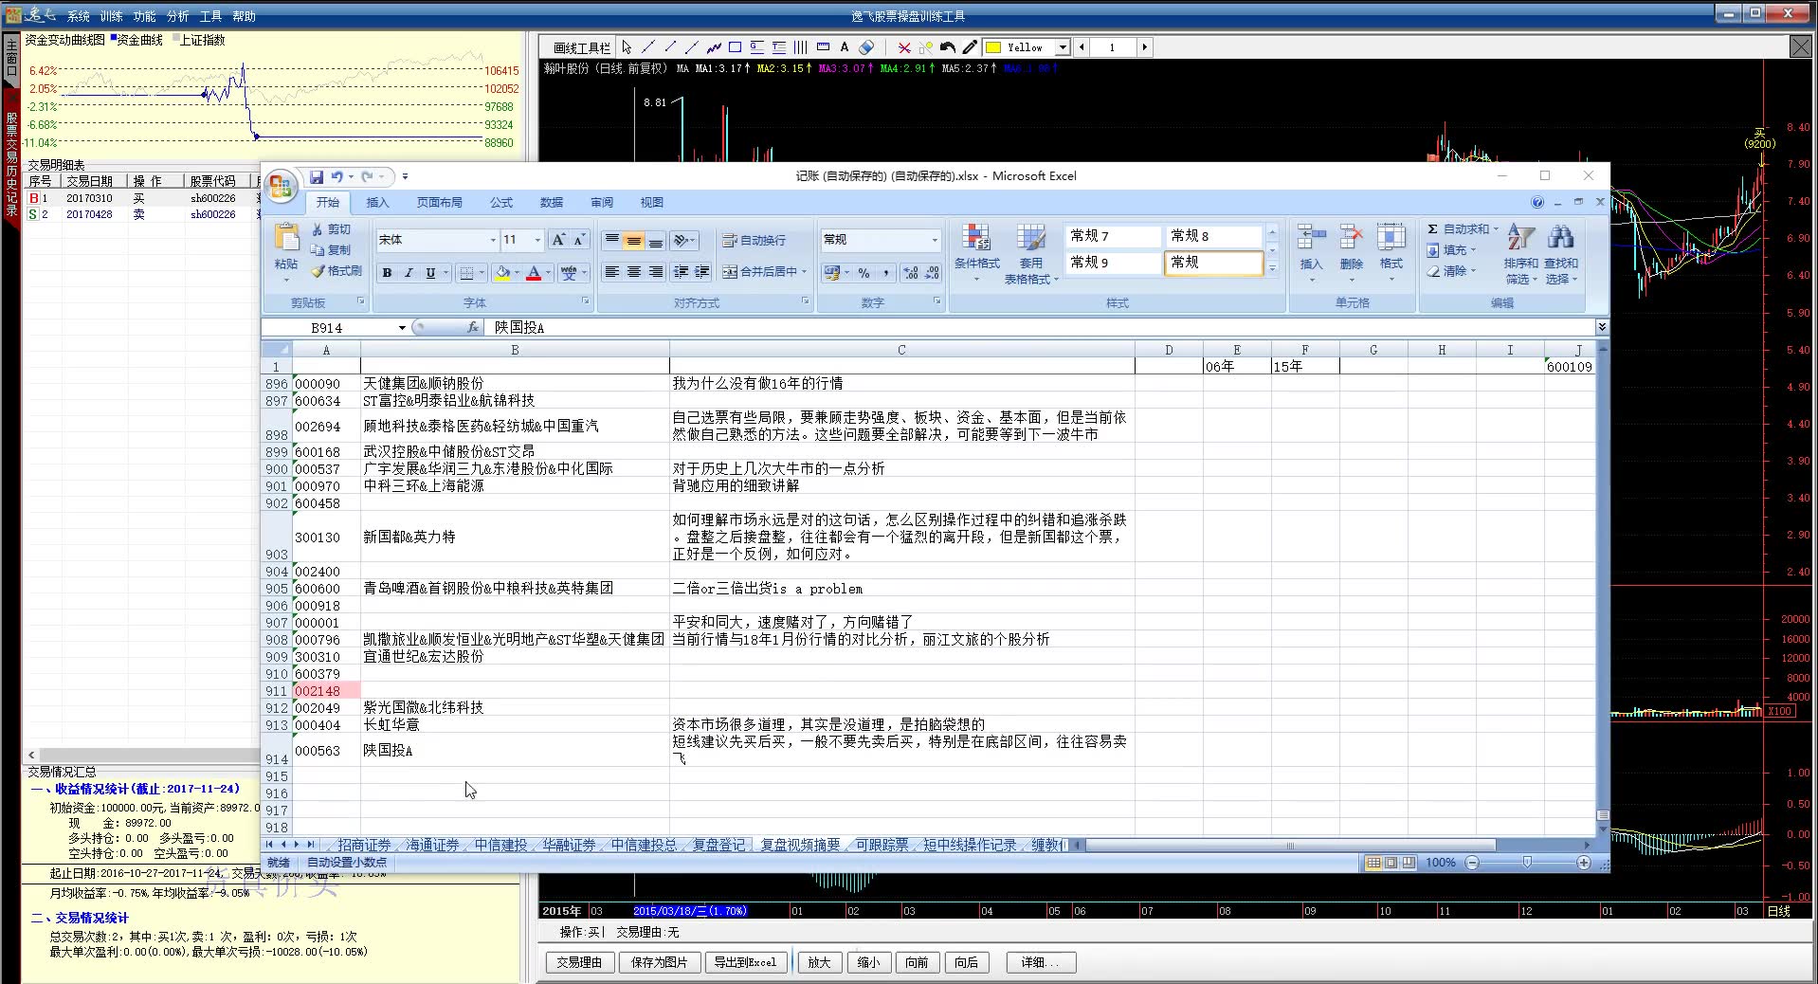Expand Merge and Center 合并后居中 options
1818x984 pixels.
click(x=804, y=272)
